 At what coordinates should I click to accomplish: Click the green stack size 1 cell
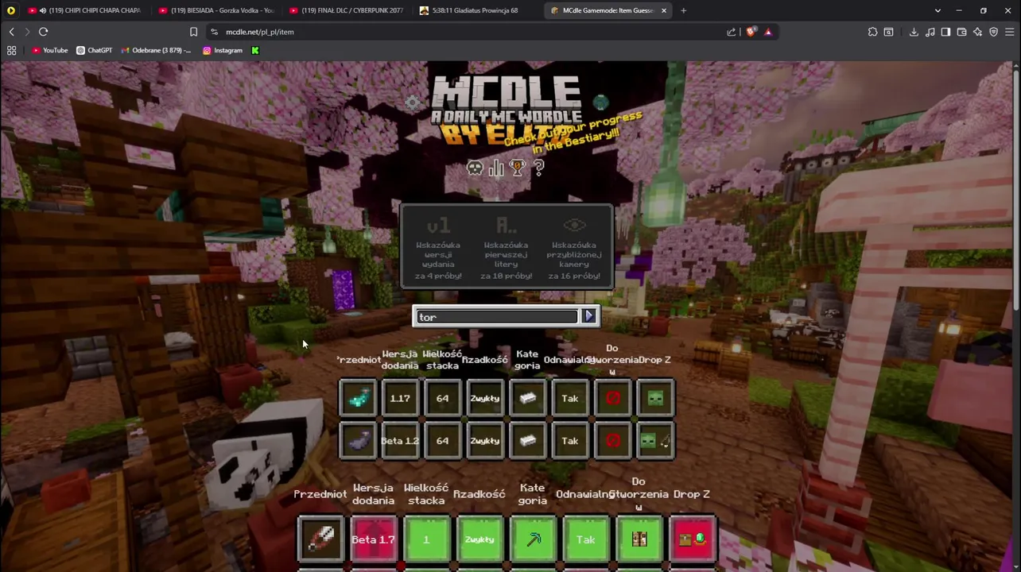click(426, 539)
